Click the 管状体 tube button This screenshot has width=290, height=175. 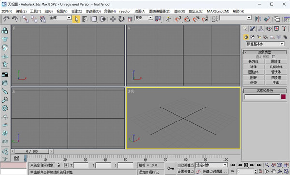[x=276, y=72]
